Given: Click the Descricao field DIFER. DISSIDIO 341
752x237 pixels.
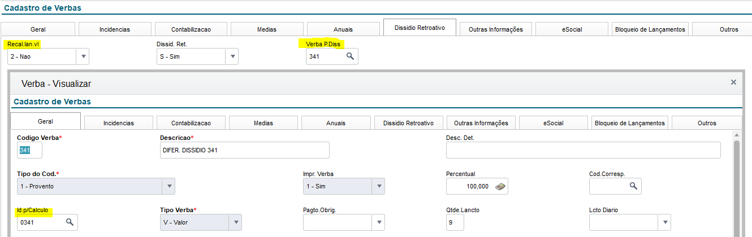Looking at the screenshot, I should pos(245,150).
